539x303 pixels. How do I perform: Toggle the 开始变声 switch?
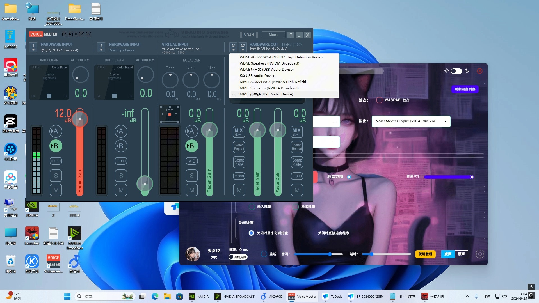tap(238, 257)
